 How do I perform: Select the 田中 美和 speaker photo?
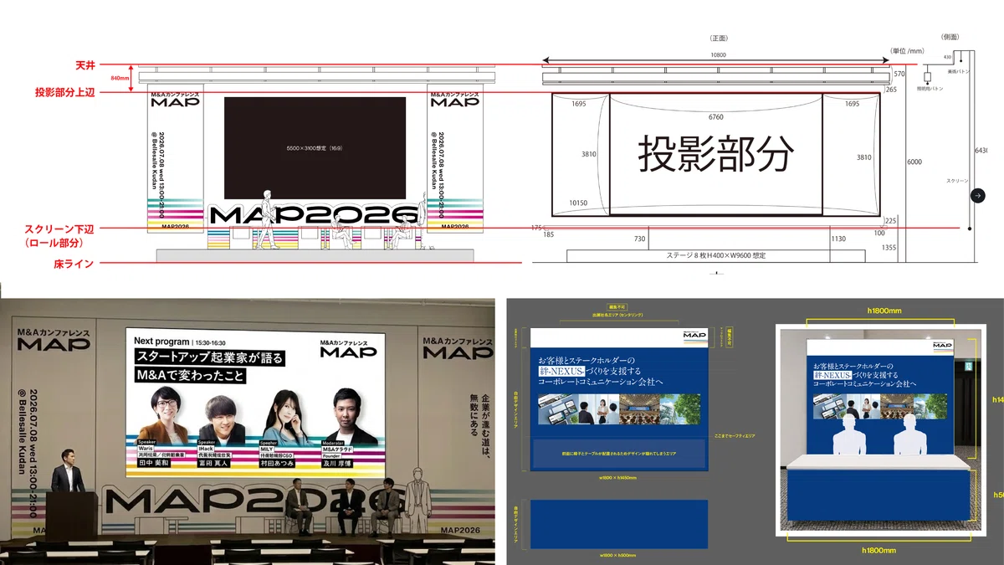click(162, 416)
